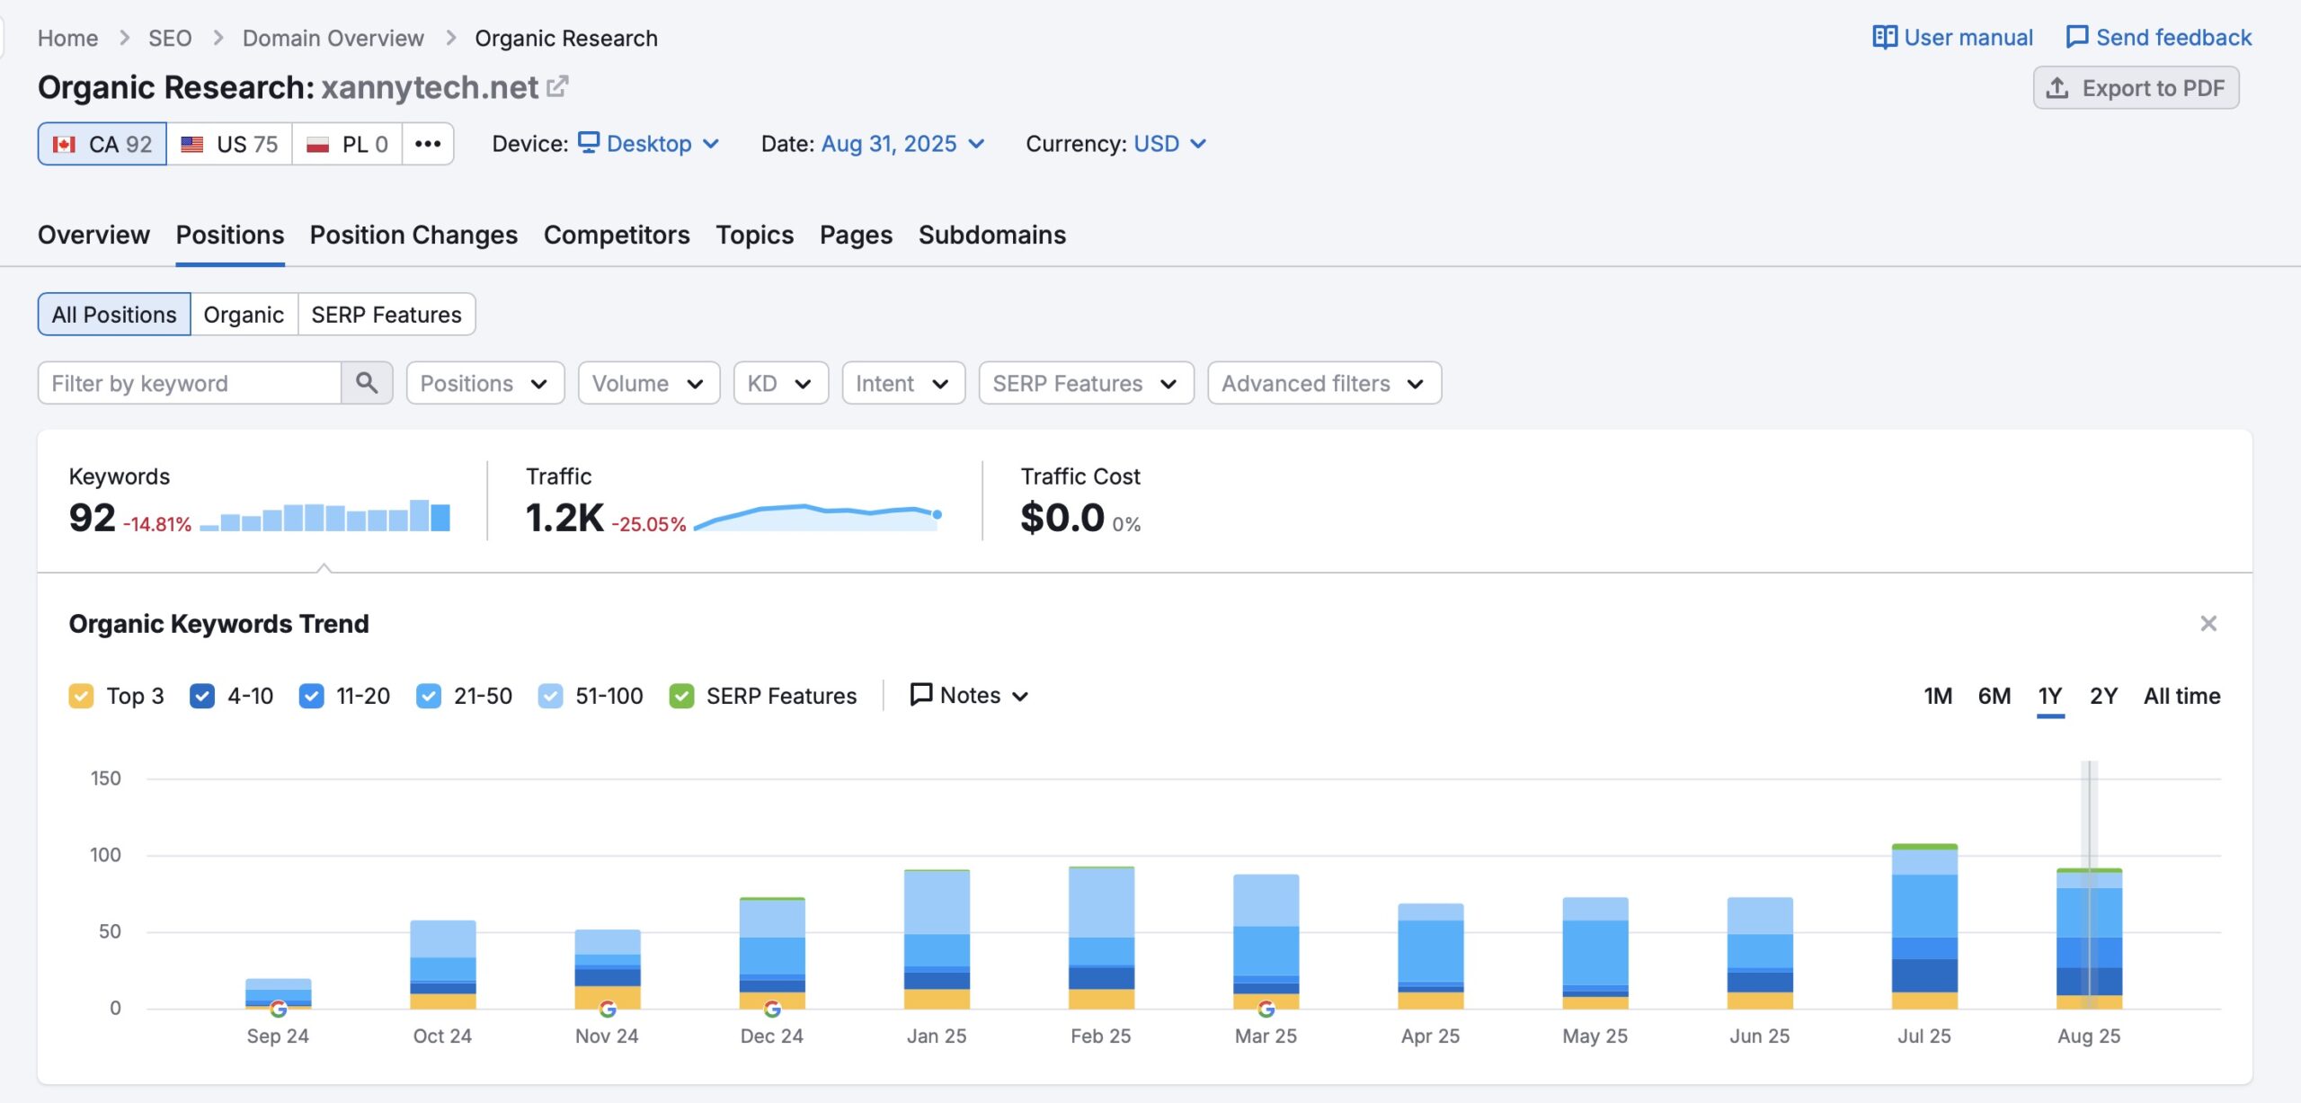Image resolution: width=2301 pixels, height=1103 pixels.
Task: Switch to the Pages tab
Action: [x=856, y=235]
